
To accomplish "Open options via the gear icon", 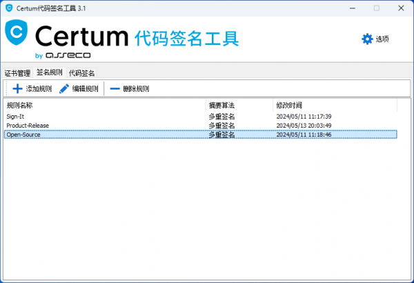I will pyautogui.click(x=367, y=39).
